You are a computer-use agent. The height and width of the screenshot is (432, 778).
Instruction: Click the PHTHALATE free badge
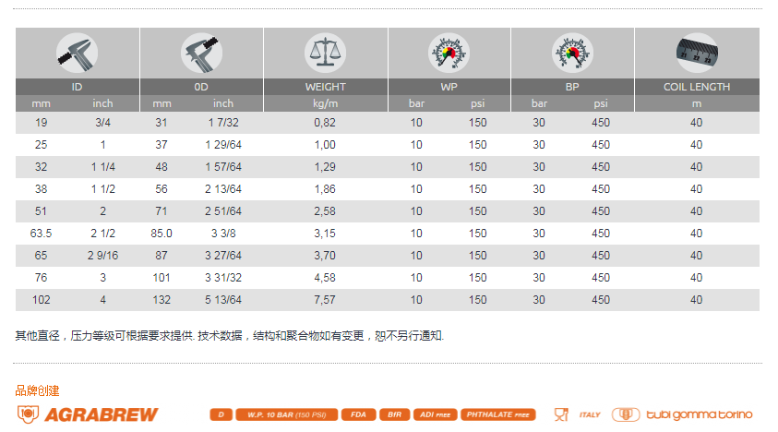click(498, 414)
